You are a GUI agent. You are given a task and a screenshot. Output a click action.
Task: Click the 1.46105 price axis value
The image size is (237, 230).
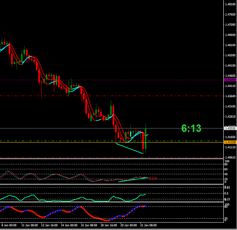tap(230, 45)
